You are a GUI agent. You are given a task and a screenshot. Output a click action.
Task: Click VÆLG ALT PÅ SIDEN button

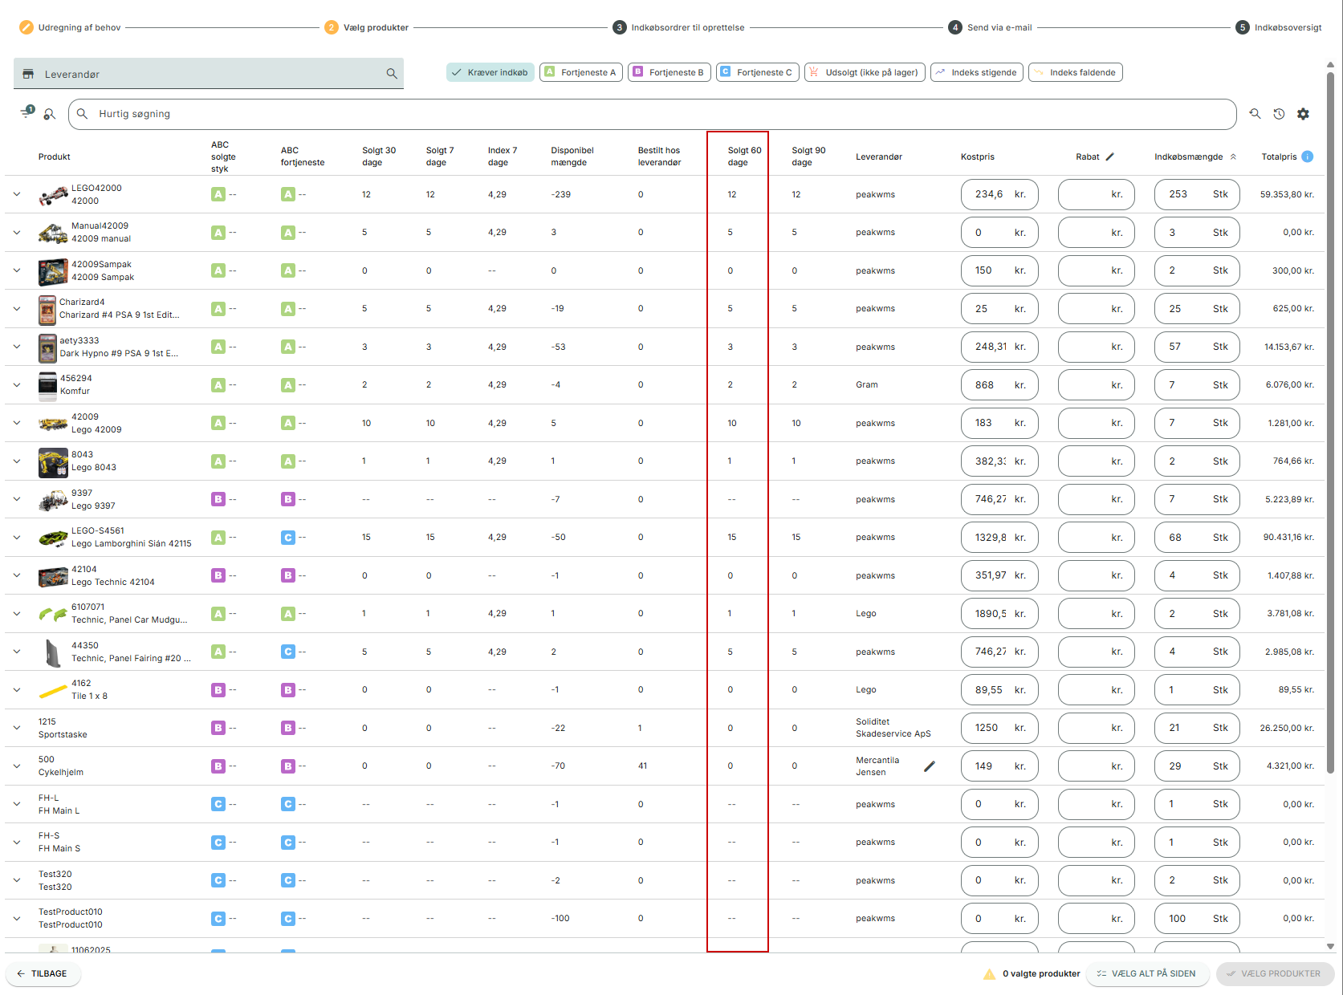click(x=1146, y=973)
